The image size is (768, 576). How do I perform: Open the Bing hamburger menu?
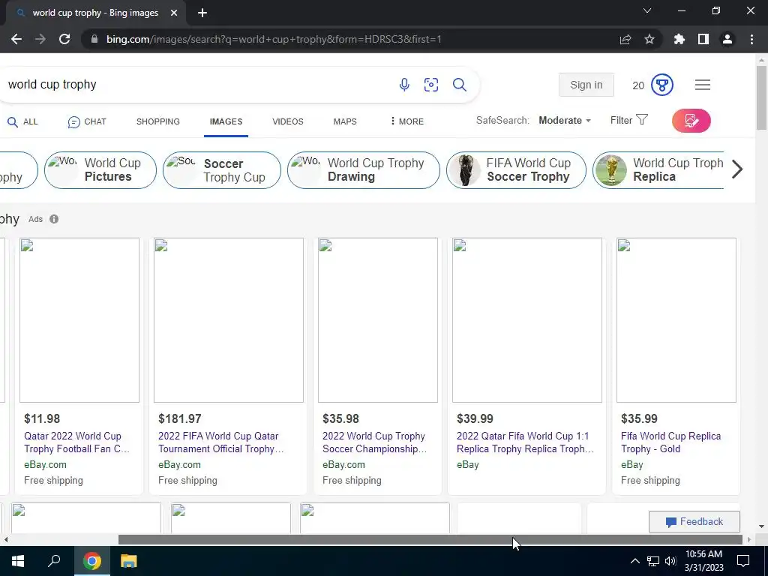click(x=702, y=85)
